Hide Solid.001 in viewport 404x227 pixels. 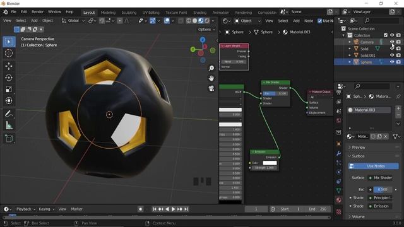tap(392, 55)
